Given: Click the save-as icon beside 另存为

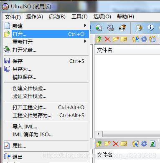Looking at the screenshot, I should click(7, 69).
